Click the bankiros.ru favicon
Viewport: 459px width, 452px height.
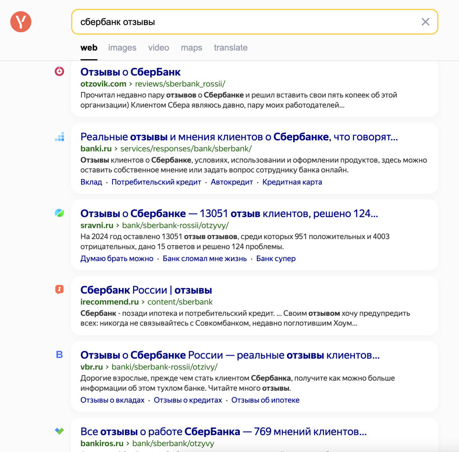(x=60, y=431)
